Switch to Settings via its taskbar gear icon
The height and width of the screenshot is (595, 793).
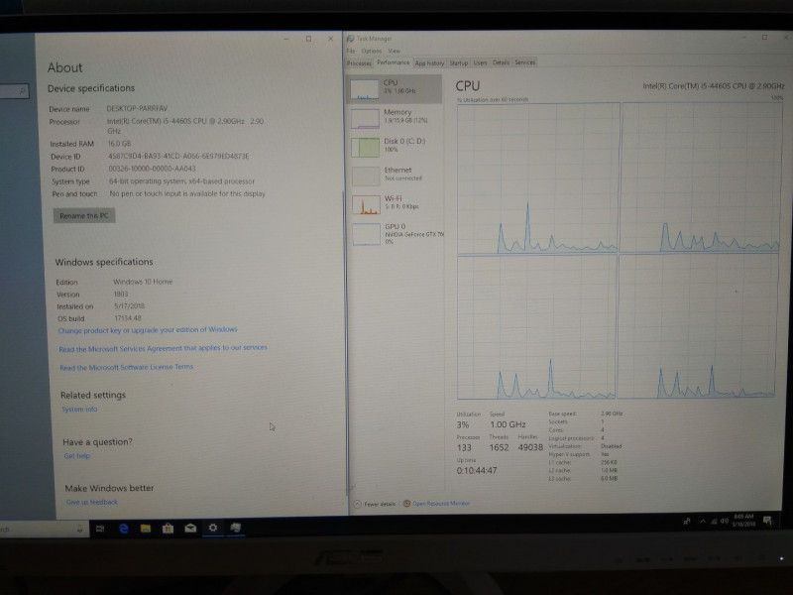pos(213,528)
